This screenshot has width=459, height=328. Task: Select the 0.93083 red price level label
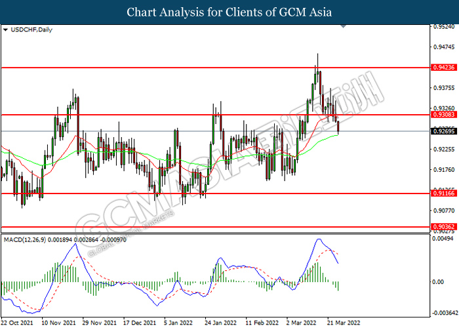pyautogui.click(x=444, y=115)
